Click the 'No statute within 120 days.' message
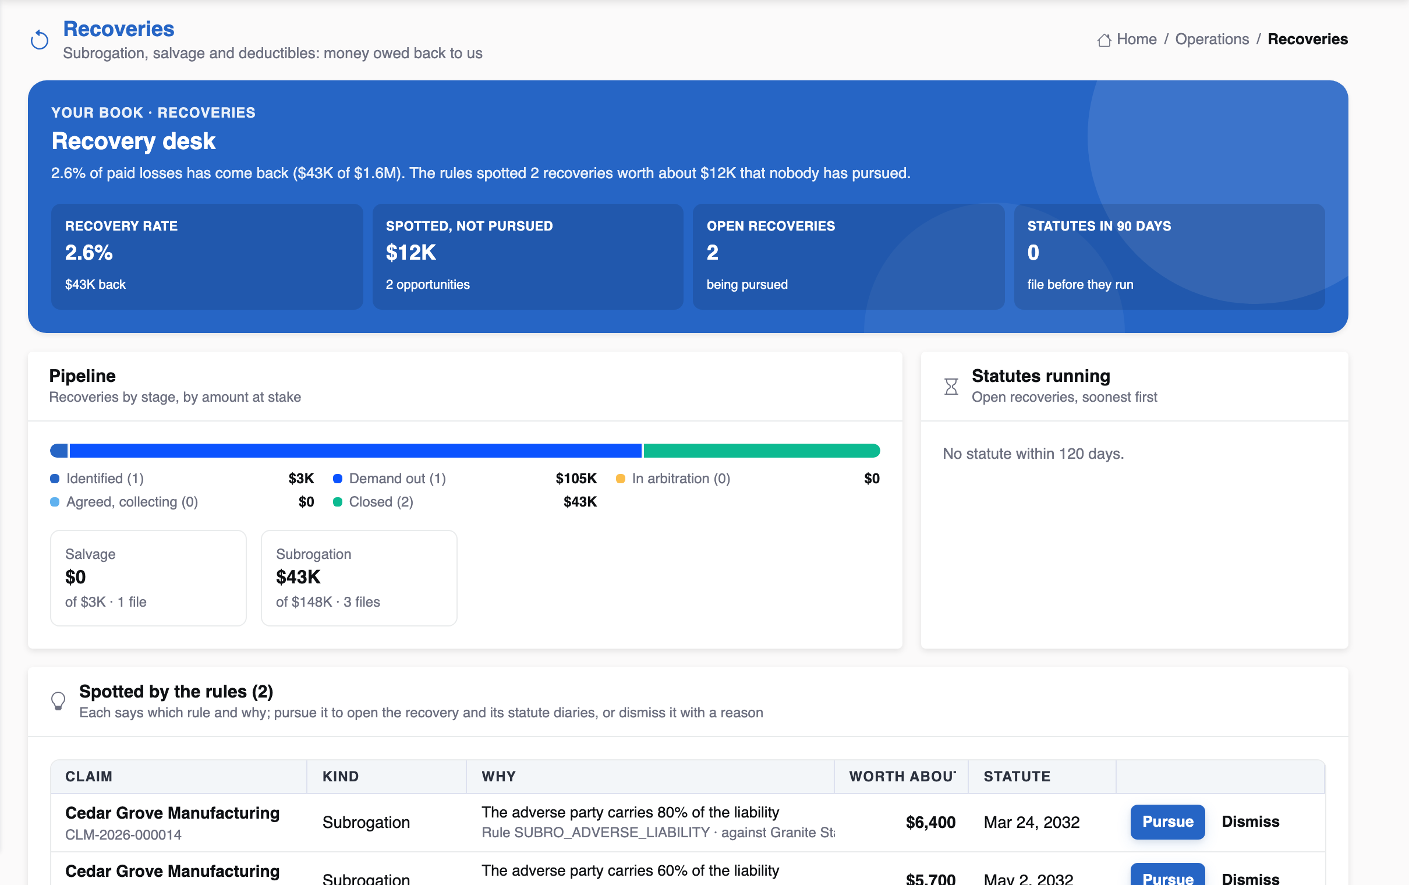This screenshot has width=1409, height=885. click(1033, 454)
